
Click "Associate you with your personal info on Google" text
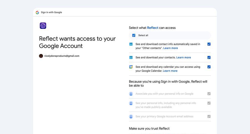pyautogui.click(x=164, y=94)
